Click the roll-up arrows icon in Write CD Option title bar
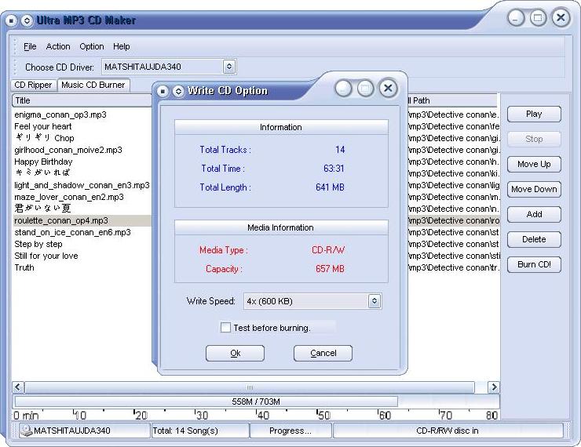The width and height of the screenshot is (581, 447). (x=178, y=91)
